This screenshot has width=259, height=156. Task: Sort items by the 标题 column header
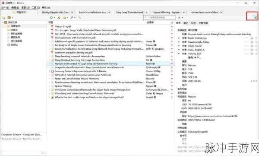click(51, 22)
